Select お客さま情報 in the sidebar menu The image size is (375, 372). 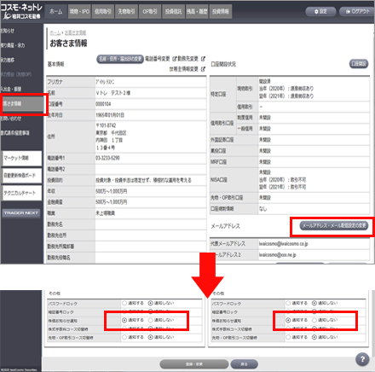tap(22, 103)
